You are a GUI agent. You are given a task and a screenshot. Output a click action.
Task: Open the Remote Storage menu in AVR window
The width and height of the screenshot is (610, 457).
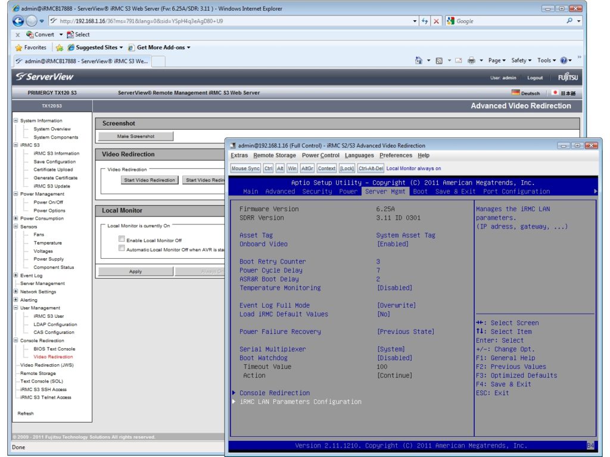275,155
